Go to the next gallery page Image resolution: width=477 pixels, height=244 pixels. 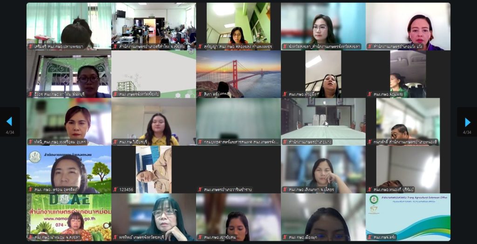(x=467, y=122)
